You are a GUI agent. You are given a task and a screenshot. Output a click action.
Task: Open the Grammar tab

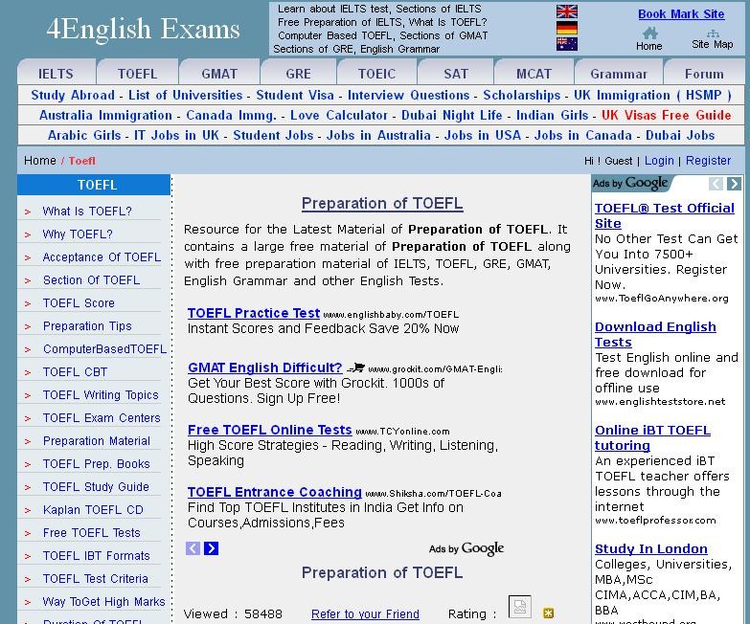(619, 74)
